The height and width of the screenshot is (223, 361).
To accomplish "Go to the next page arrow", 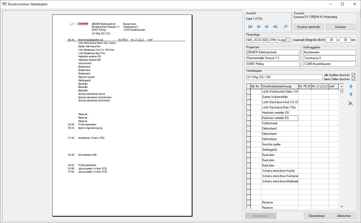I will point(267,27).
